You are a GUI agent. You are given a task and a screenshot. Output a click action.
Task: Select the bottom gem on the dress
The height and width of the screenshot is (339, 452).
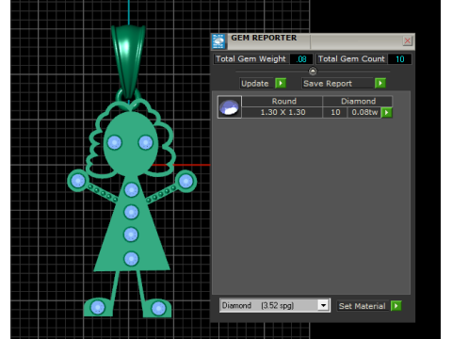(x=131, y=259)
